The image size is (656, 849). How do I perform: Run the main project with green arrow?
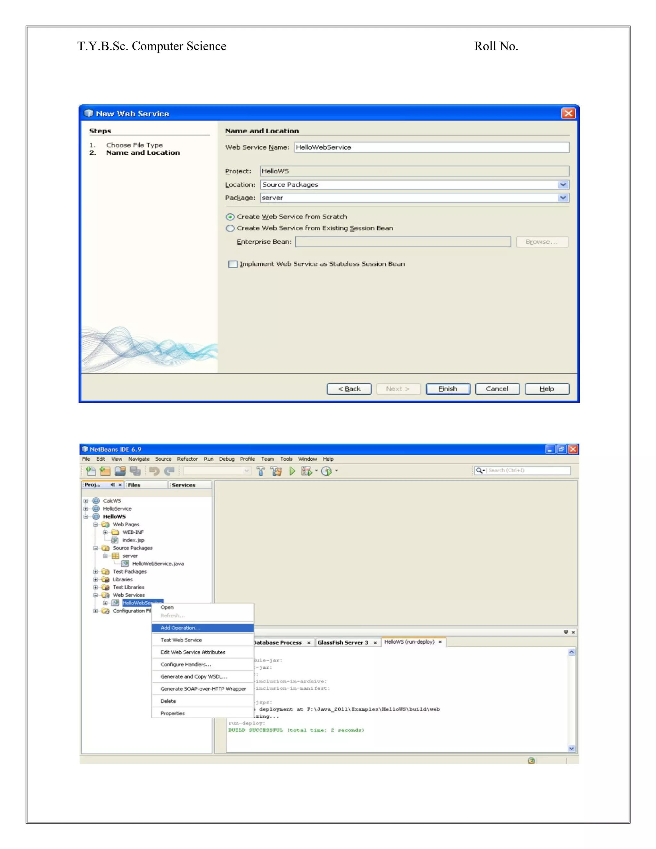coord(292,471)
